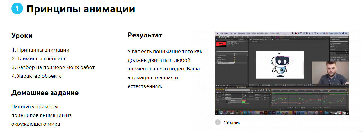Hide the topmost Shape Layer via eye icon
Screen dimensions: 363x132
[216, 94]
